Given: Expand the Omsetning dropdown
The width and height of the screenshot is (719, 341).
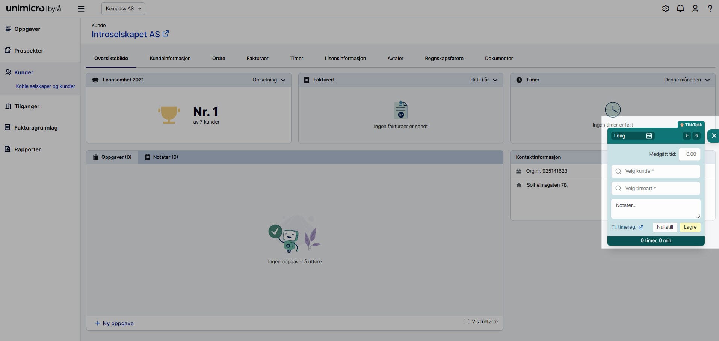Looking at the screenshot, I should 269,80.
